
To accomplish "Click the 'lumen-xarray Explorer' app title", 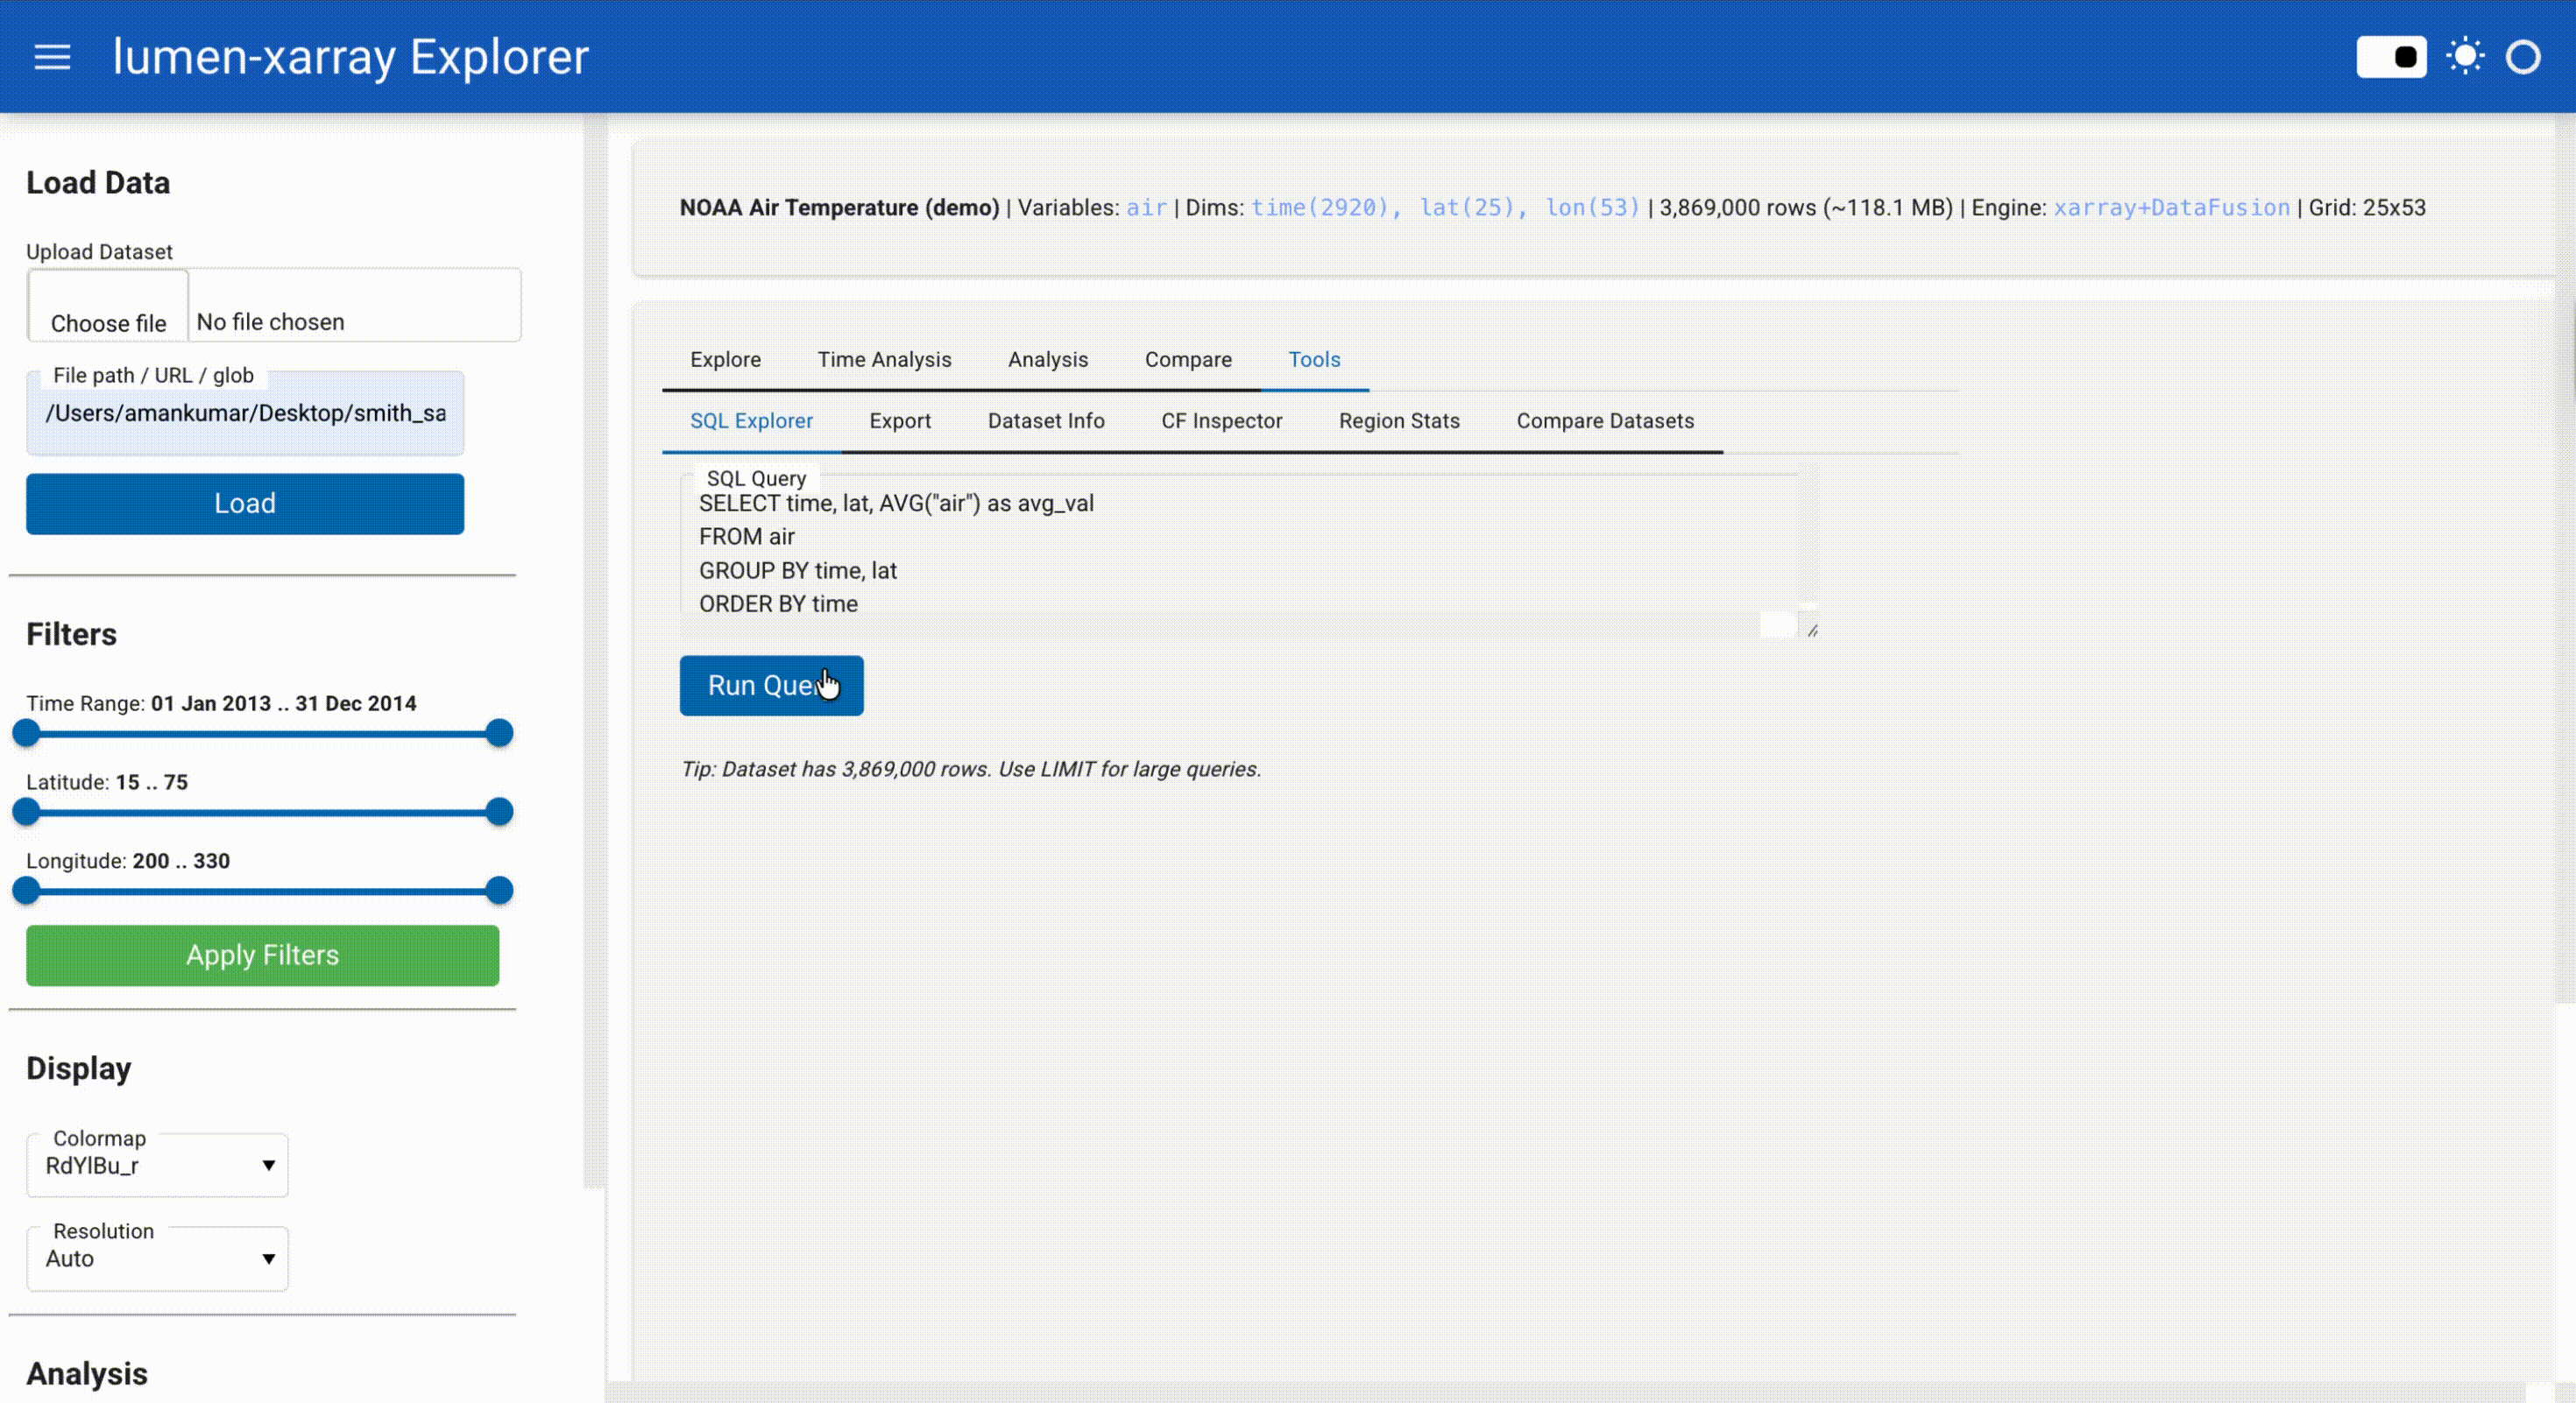I will point(351,57).
